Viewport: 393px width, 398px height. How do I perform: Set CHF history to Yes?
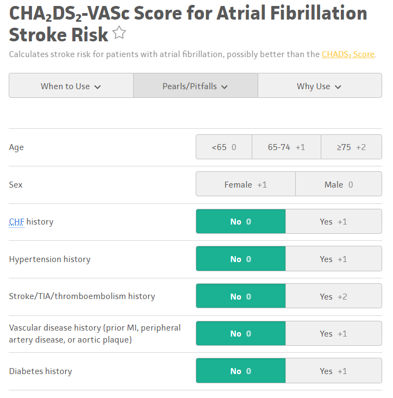coord(333,222)
